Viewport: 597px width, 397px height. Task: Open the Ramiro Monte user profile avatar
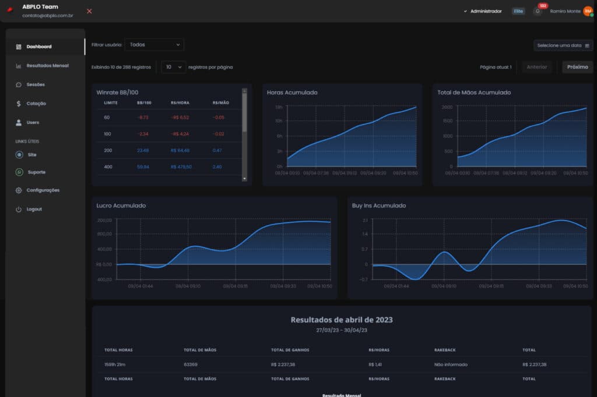click(587, 11)
